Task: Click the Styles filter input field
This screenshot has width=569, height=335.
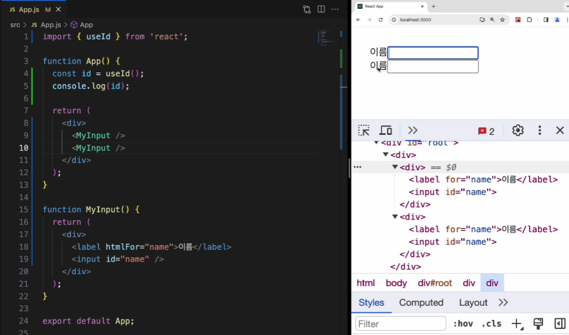Action: (x=400, y=323)
